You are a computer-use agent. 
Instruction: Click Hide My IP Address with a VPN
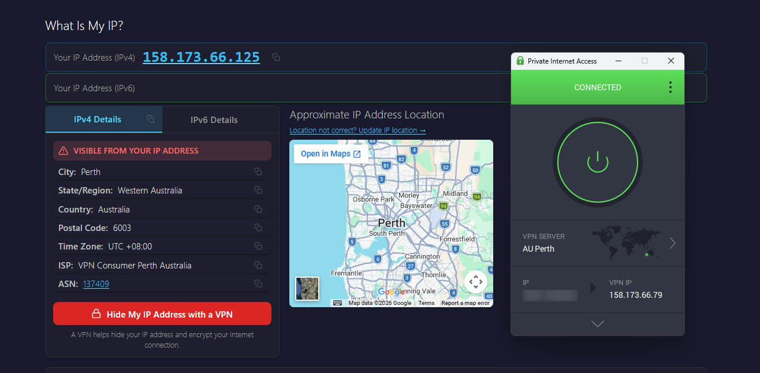[162, 314]
